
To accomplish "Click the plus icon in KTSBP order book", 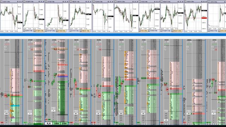I will [29, 47].
